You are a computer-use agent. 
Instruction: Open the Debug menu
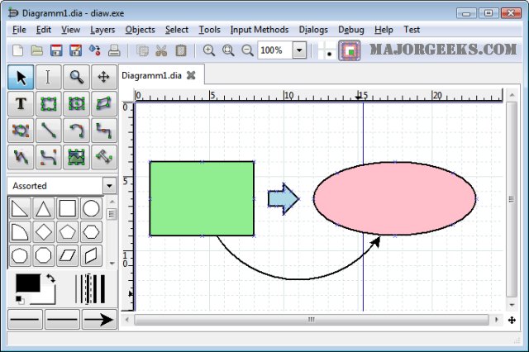[350, 30]
